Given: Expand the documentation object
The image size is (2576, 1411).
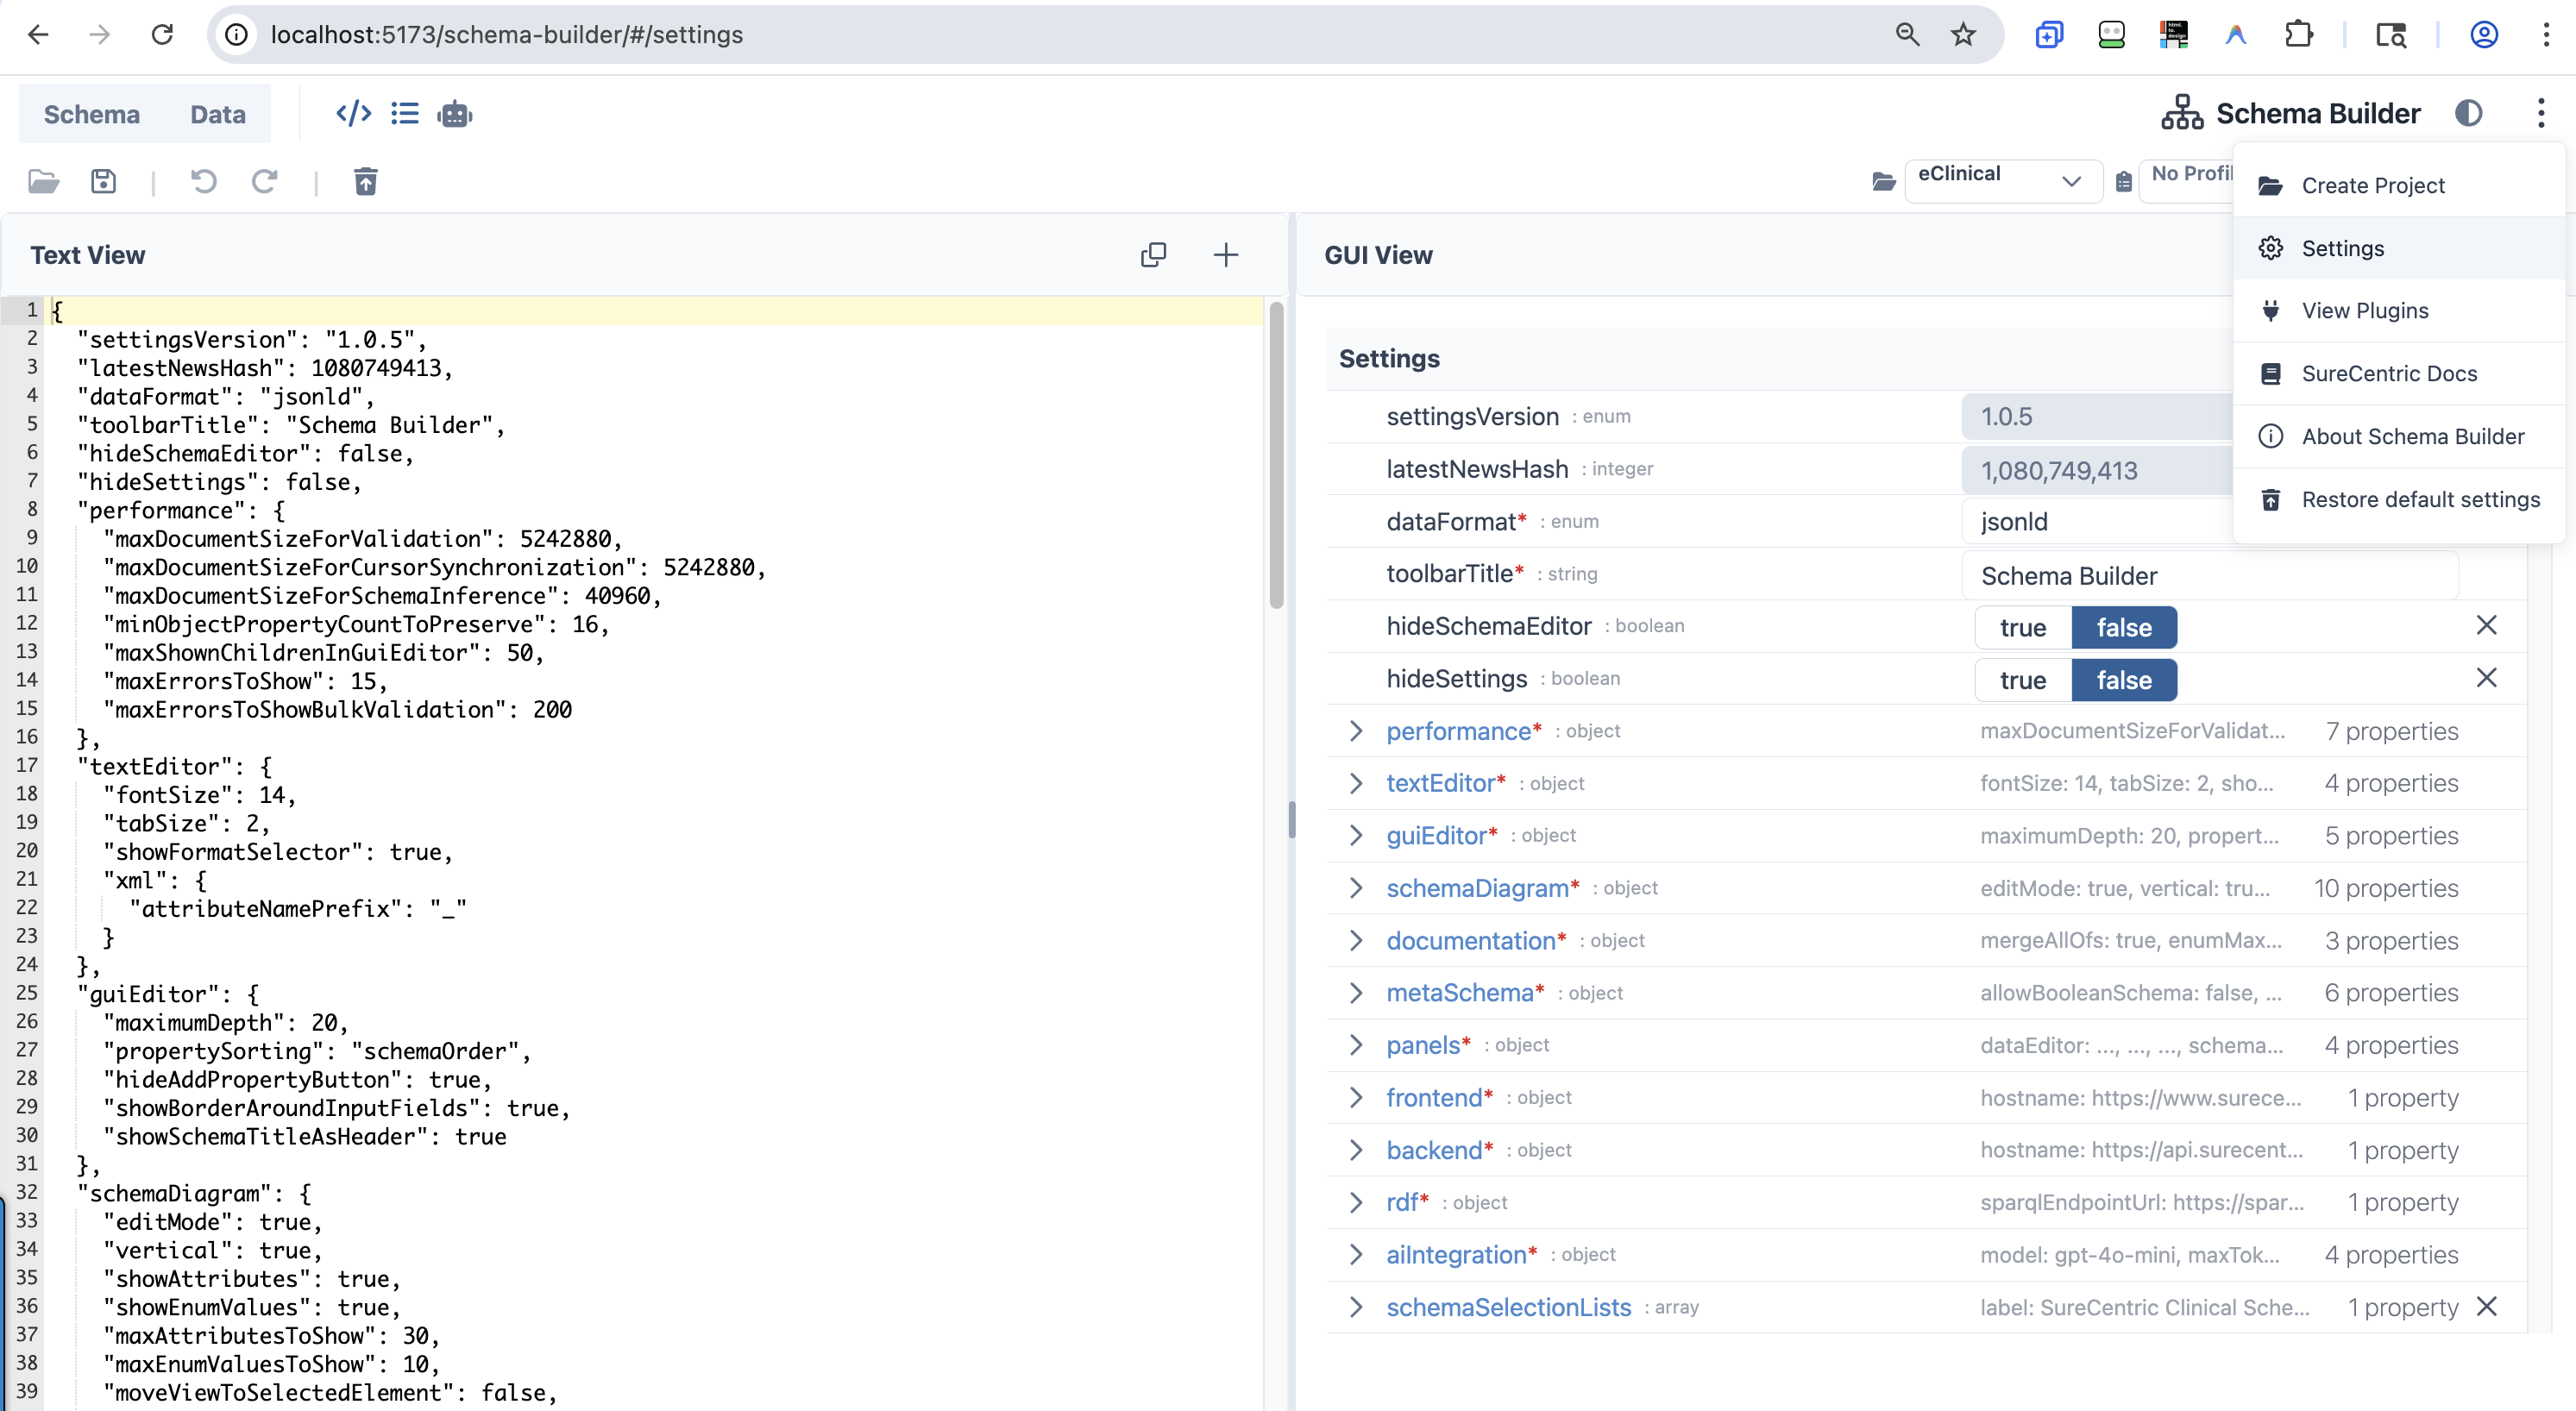Looking at the screenshot, I should click(1356, 940).
